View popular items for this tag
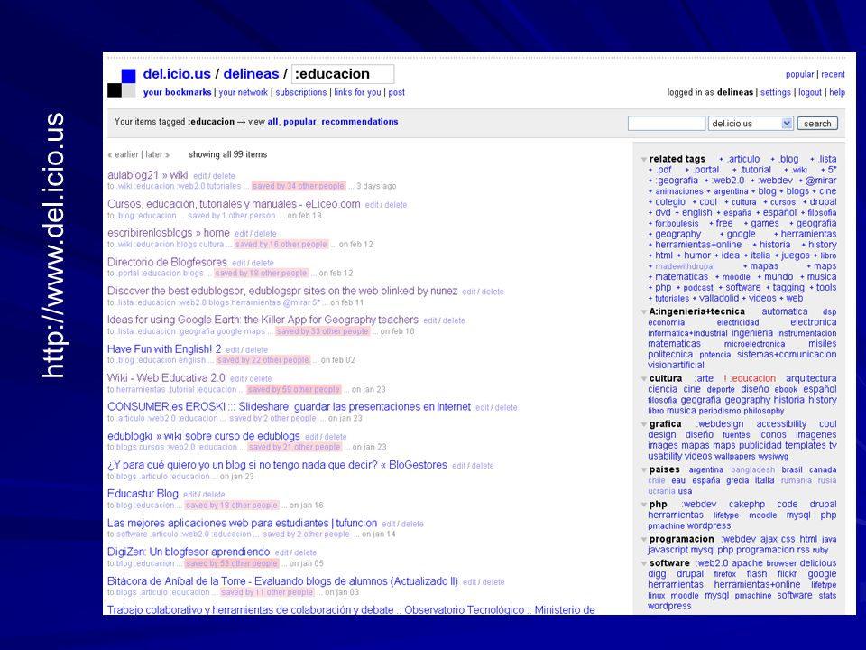 coord(299,122)
